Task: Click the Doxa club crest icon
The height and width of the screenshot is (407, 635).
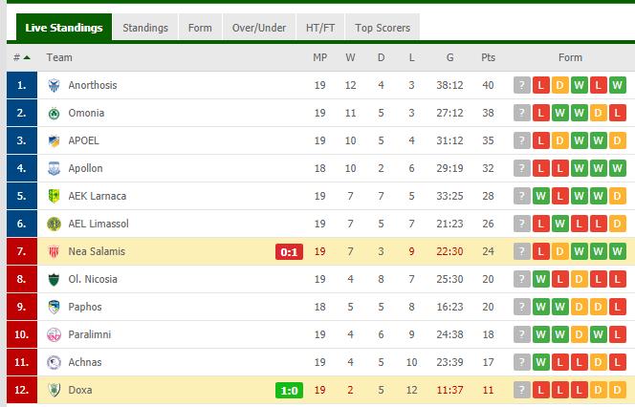Action: [x=54, y=390]
